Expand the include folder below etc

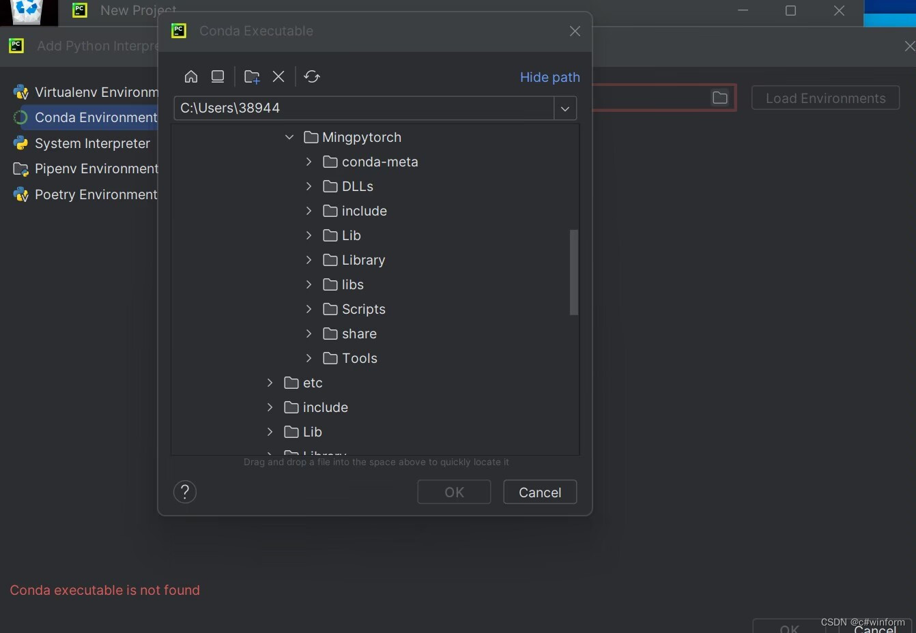pos(270,407)
